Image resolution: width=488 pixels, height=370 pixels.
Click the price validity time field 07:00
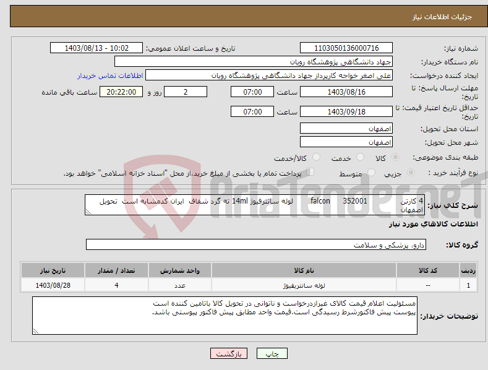point(252,111)
